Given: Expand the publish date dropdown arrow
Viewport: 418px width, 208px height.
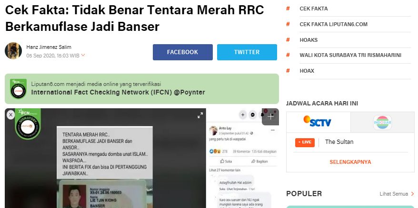Looking at the screenshot, I should click(83, 56).
